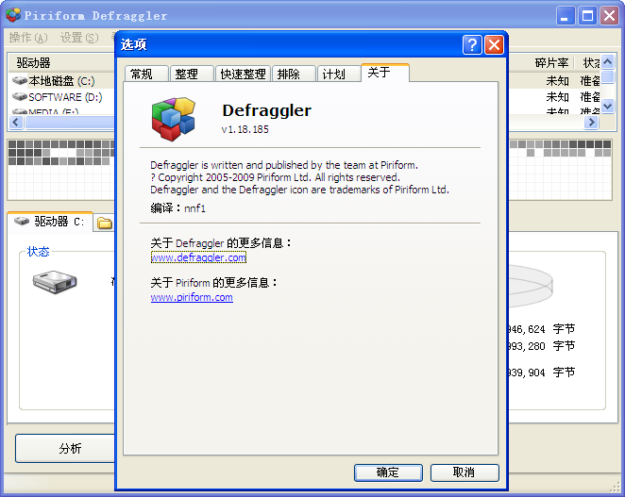The width and height of the screenshot is (625, 497).
Task: Click the disk block map in main window
Action: point(60,170)
